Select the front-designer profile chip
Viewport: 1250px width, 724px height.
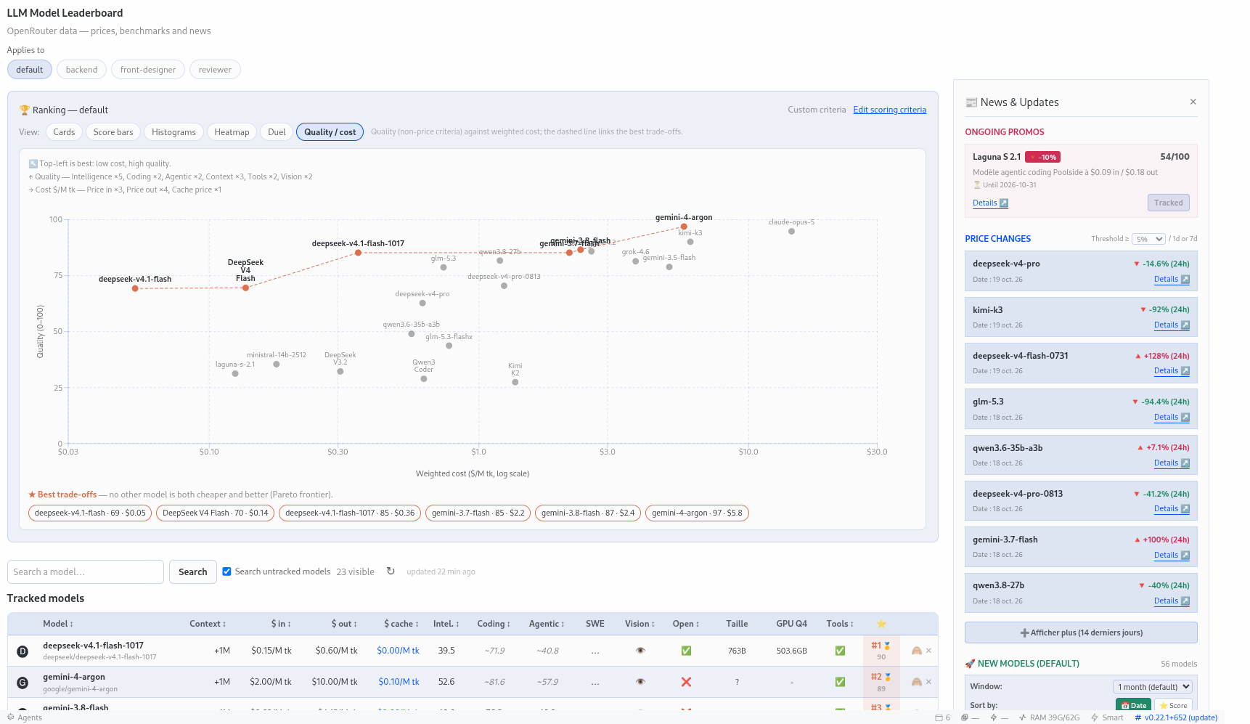click(x=148, y=70)
